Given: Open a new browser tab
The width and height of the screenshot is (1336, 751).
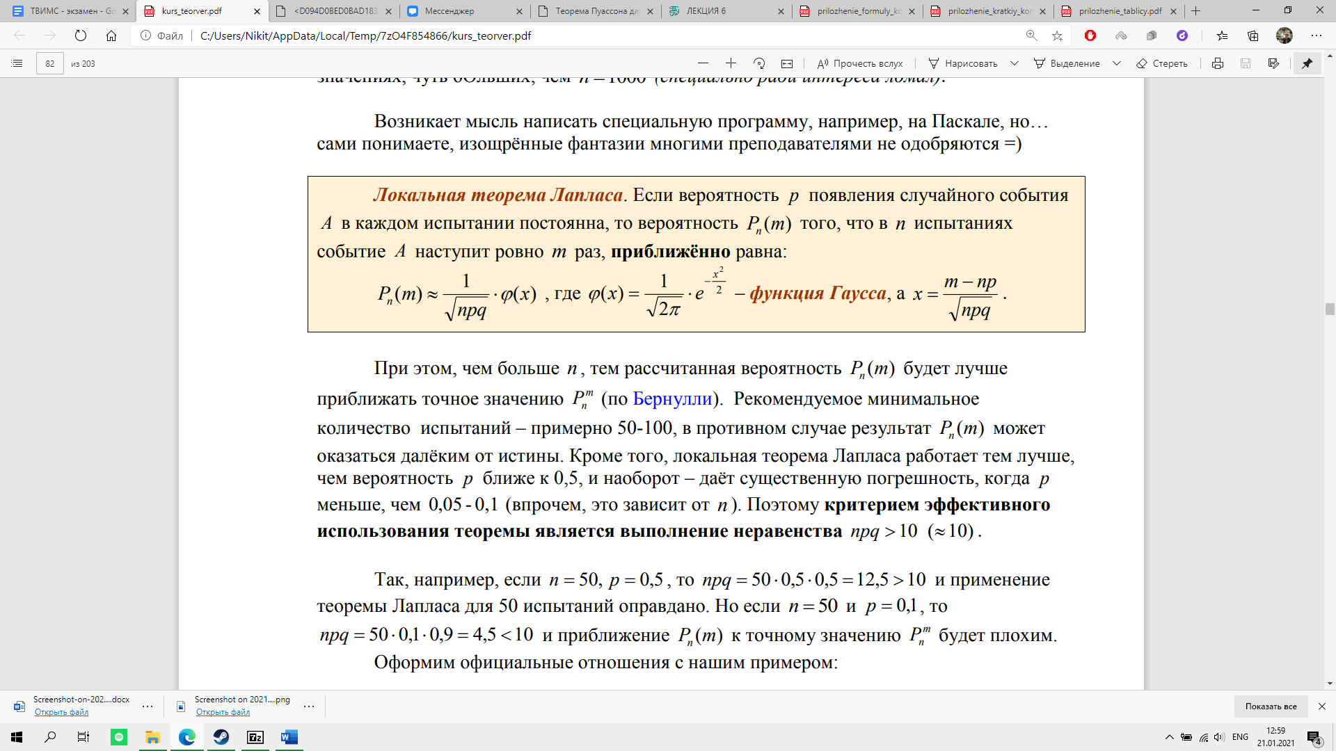Looking at the screenshot, I should pos(1196,11).
